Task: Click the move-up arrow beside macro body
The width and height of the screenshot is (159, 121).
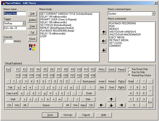Action: click(104, 32)
